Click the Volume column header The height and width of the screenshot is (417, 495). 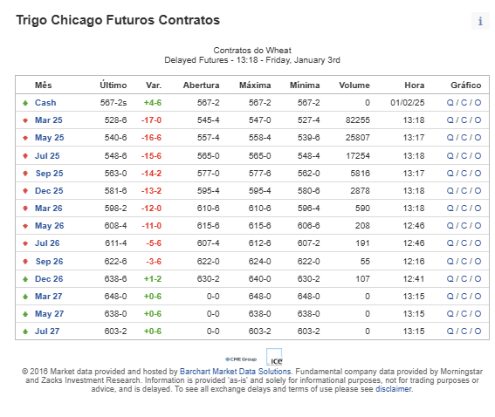[354, 85]
